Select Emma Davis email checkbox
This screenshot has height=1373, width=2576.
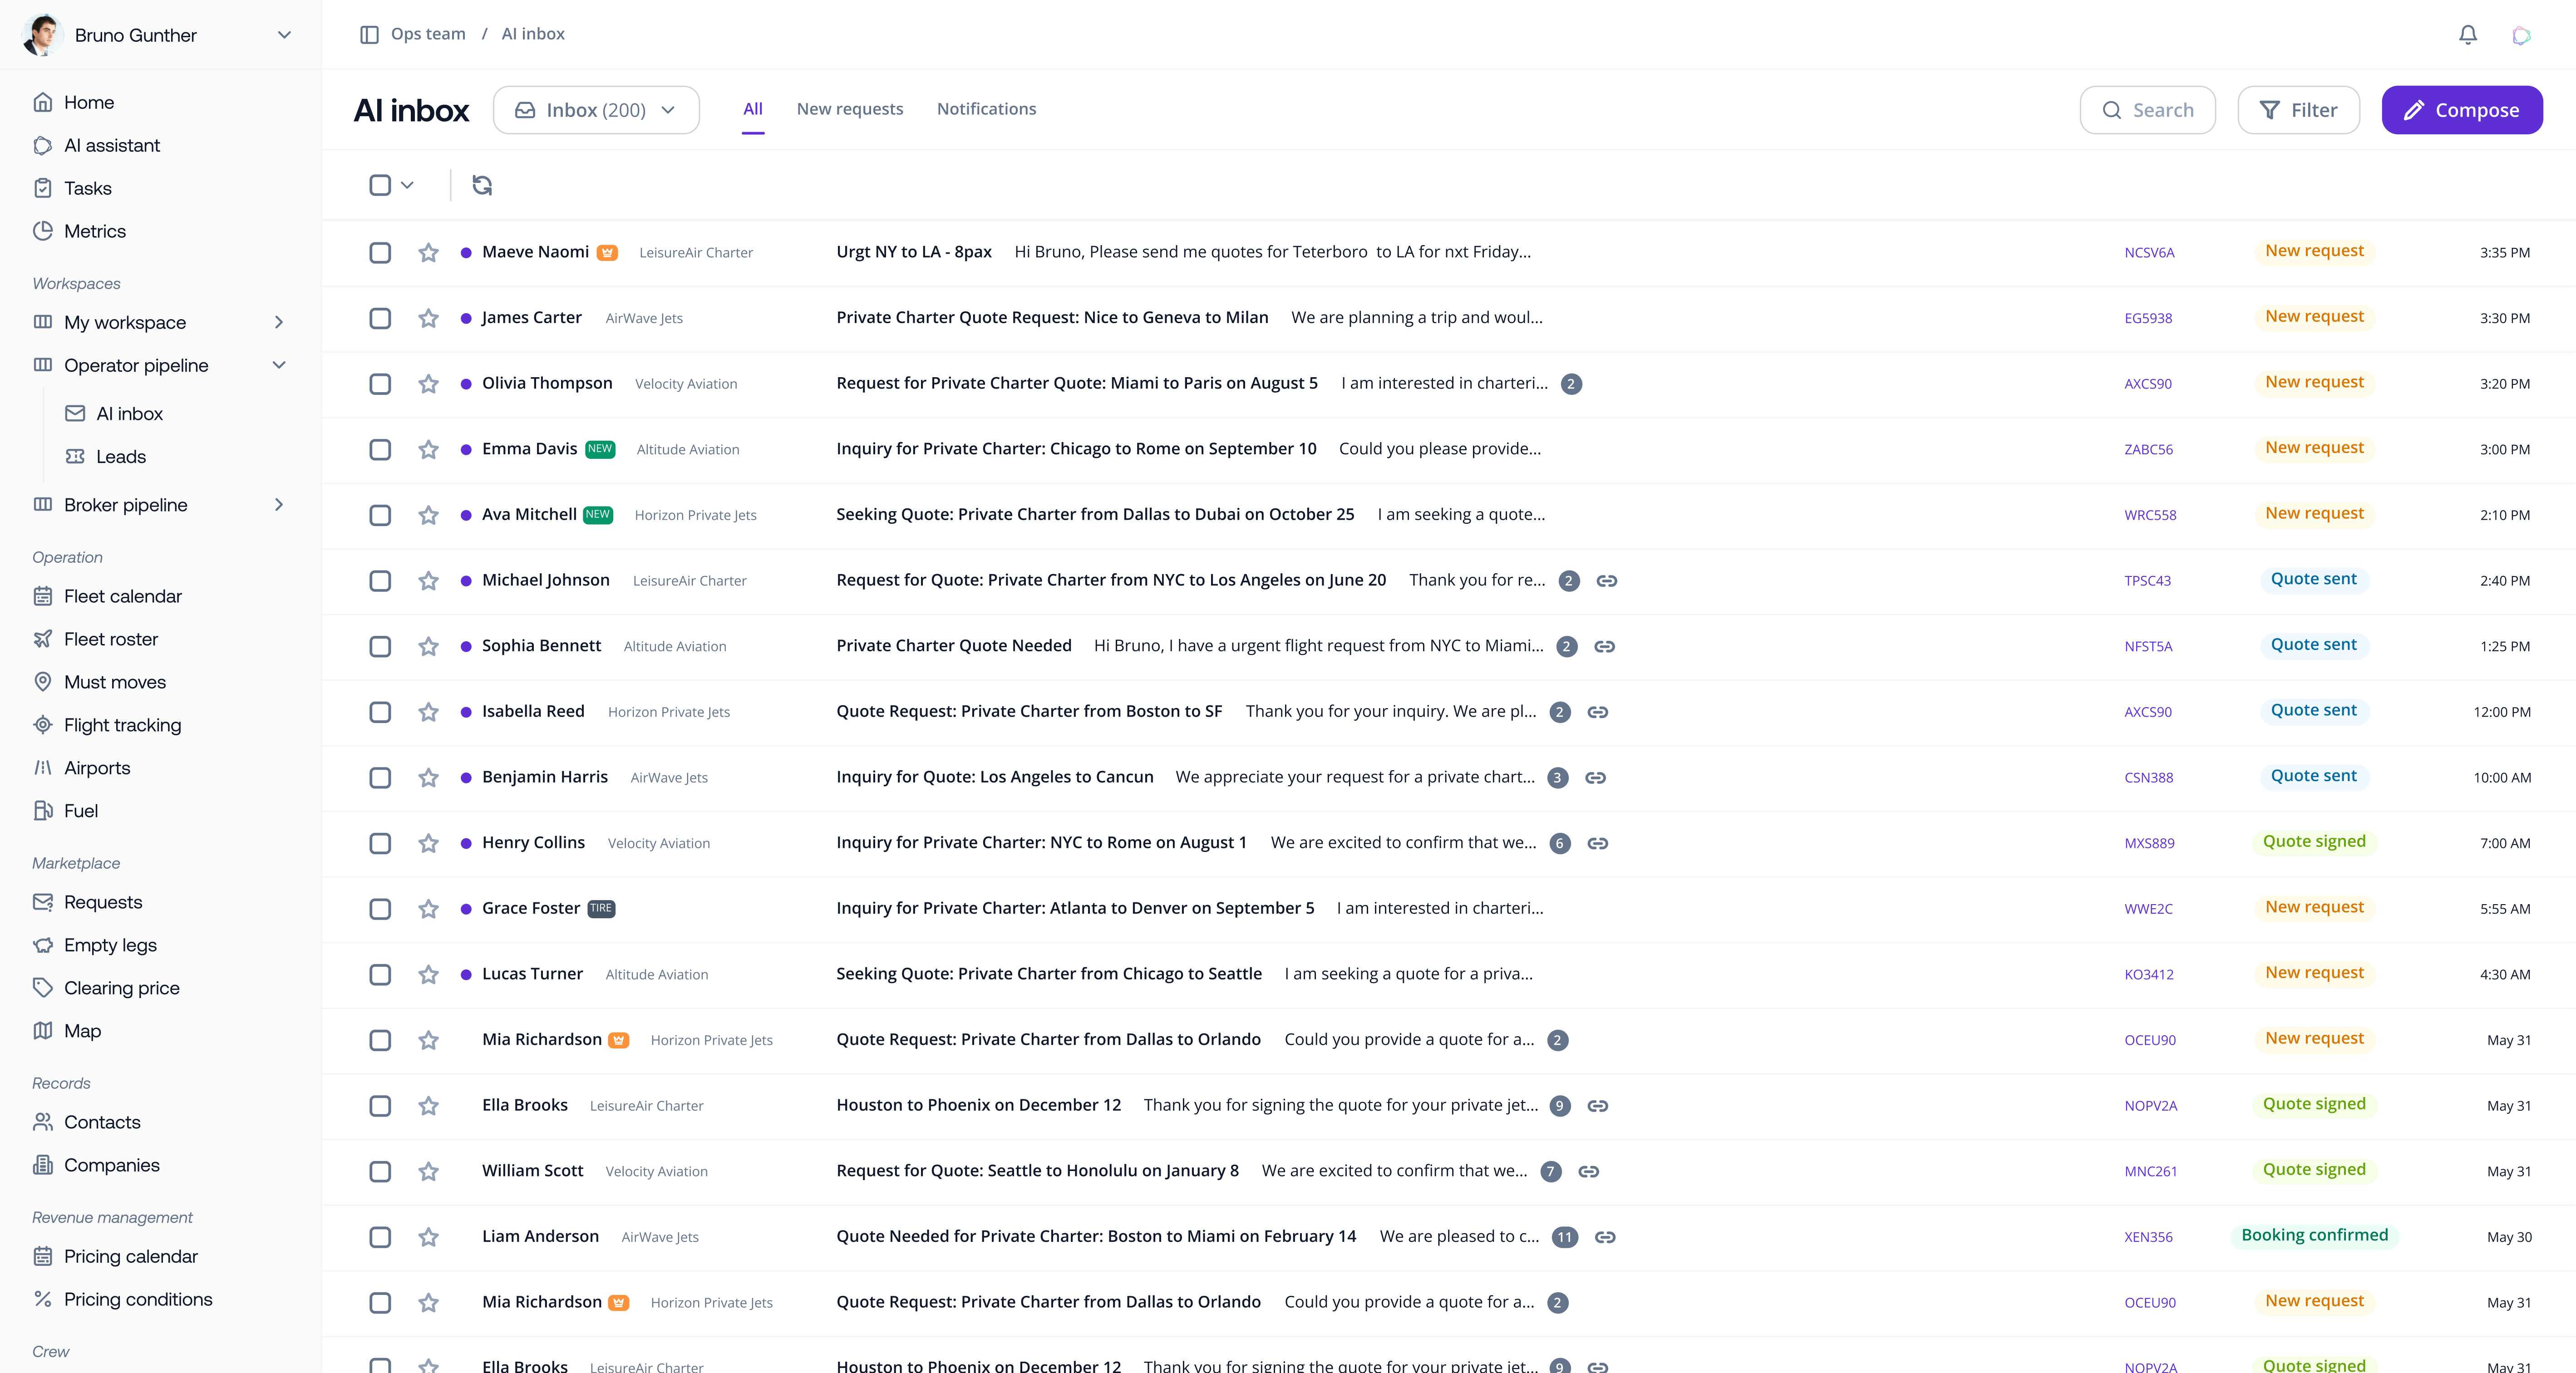click(x=380, y=450)
